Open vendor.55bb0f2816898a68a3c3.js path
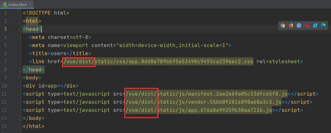331x133 pixels. pos(203,102)
